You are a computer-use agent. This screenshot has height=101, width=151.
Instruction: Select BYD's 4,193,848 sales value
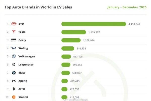134,24
